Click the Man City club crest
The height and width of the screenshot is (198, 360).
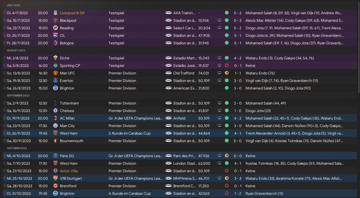pyautogui.click(x=55, y=126)
